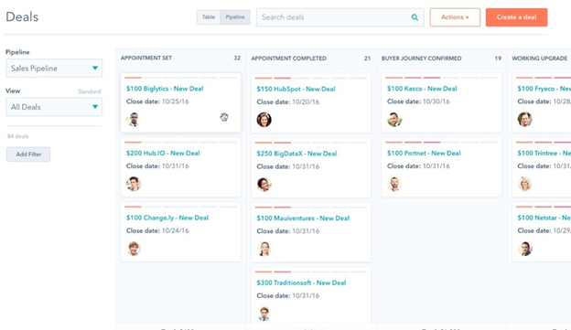The height and width of the screenshot is (330, 571).
Task: Click the Appointment Set column header
Action: click(146, 58)
